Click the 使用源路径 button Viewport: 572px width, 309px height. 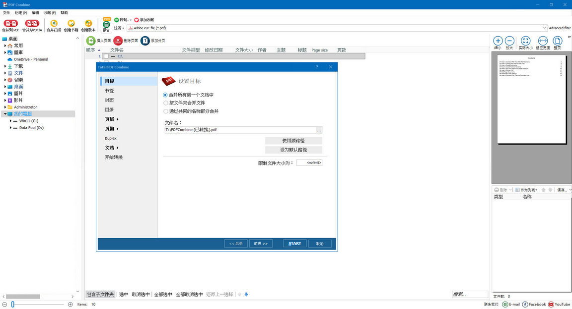[293, 141]
